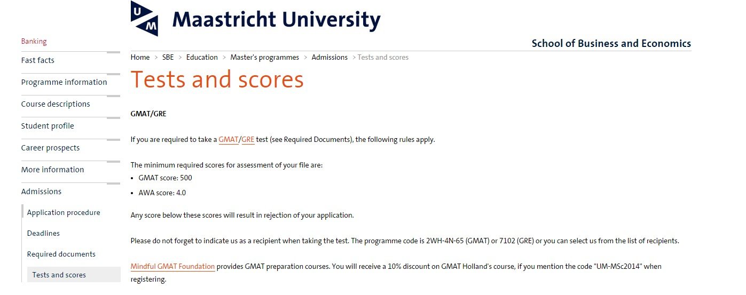Open the Required documents subpage

(61, 254)
